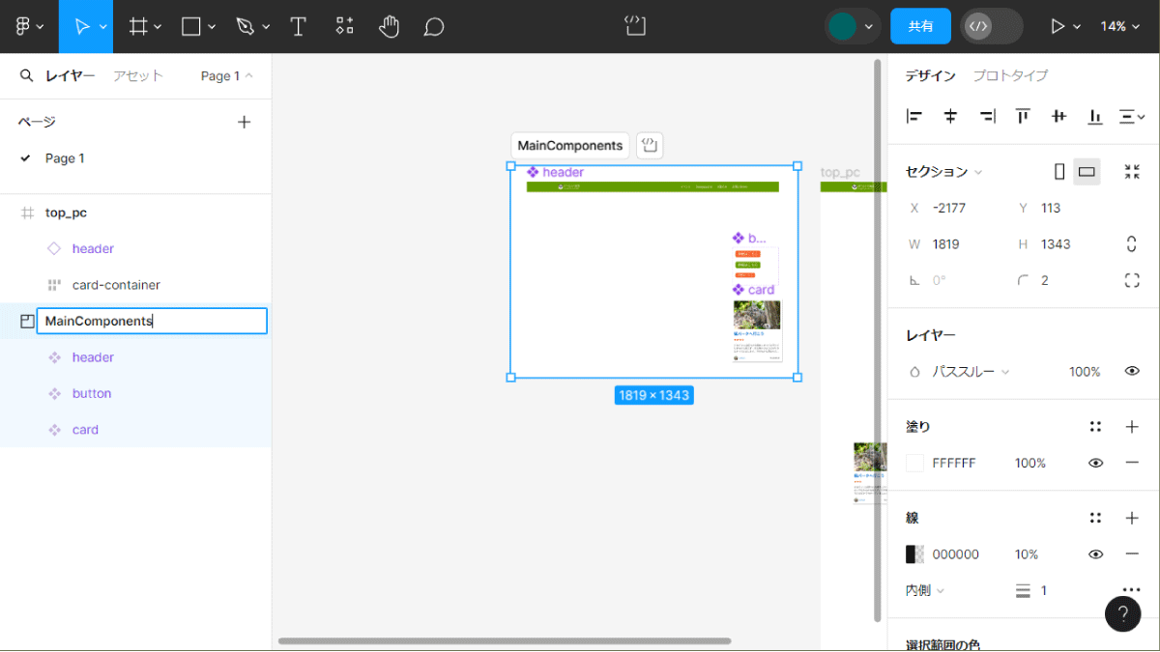Expand the パススルー blend mode dropdown
The height and width of the screenshot is (652, 1160).
pyautogui.click(x=971, y=372)
